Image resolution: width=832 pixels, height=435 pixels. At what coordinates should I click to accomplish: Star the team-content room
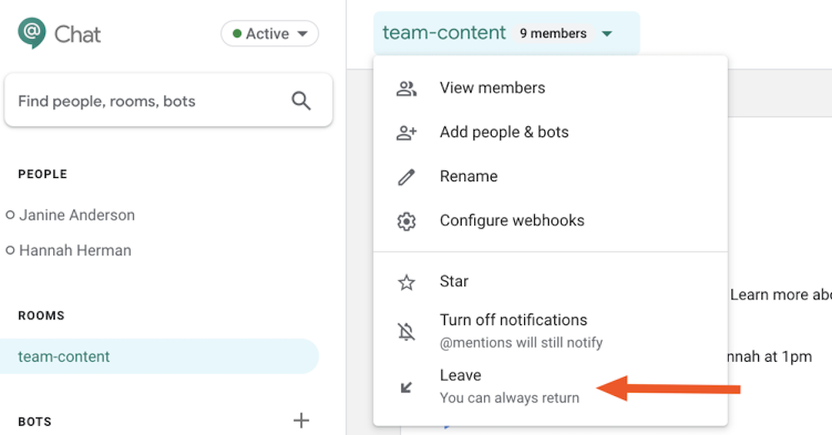[x=550, y=282]
